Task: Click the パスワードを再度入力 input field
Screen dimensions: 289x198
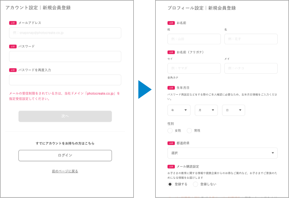Action: 65,80
